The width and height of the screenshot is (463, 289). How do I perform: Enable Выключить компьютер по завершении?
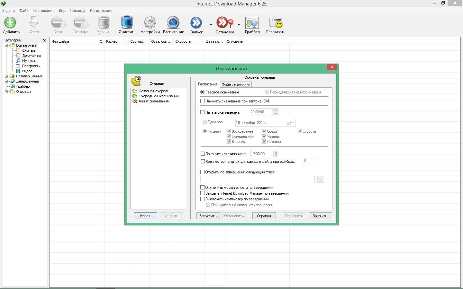(x=202, y=199)
